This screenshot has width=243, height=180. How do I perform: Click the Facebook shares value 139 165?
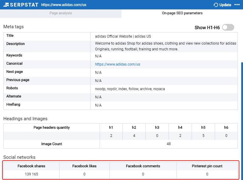(x=32, y=174)
